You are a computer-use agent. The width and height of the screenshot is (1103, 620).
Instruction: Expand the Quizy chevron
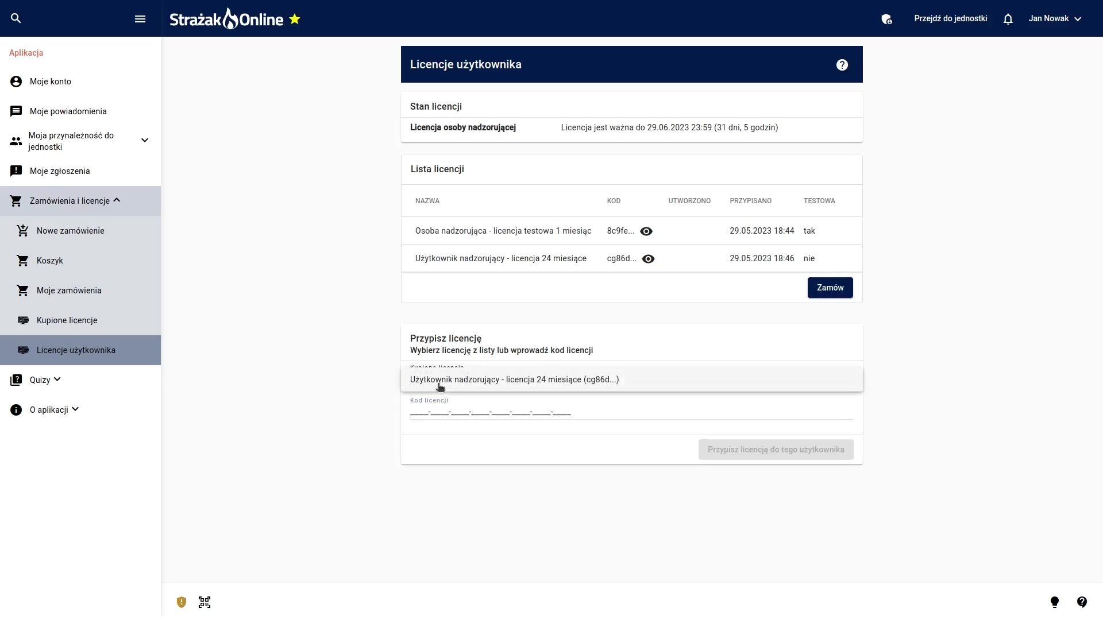[x=57, y=379]
